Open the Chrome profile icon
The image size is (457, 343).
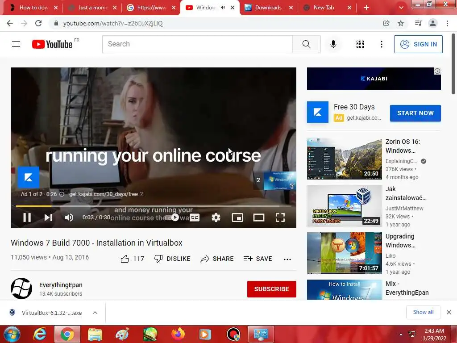point(433,23)
